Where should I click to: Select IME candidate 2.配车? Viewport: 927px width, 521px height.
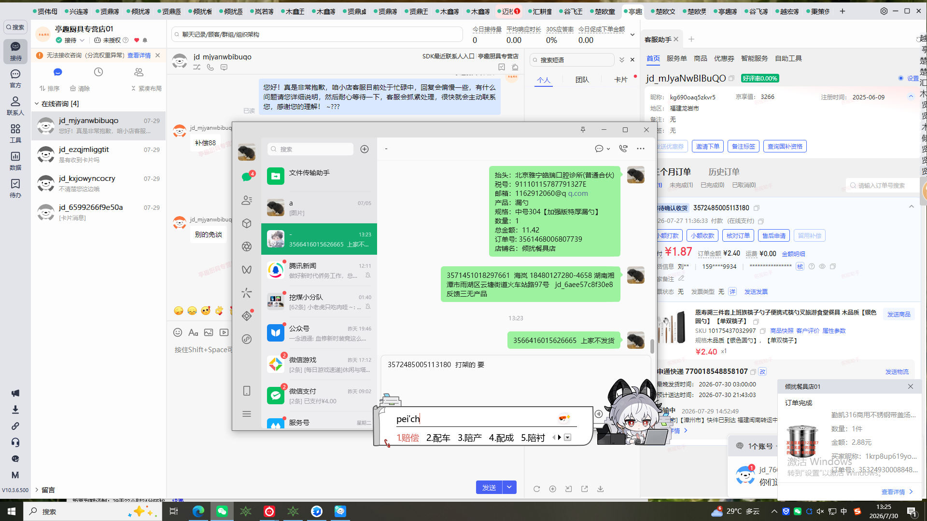coord(438,438)
